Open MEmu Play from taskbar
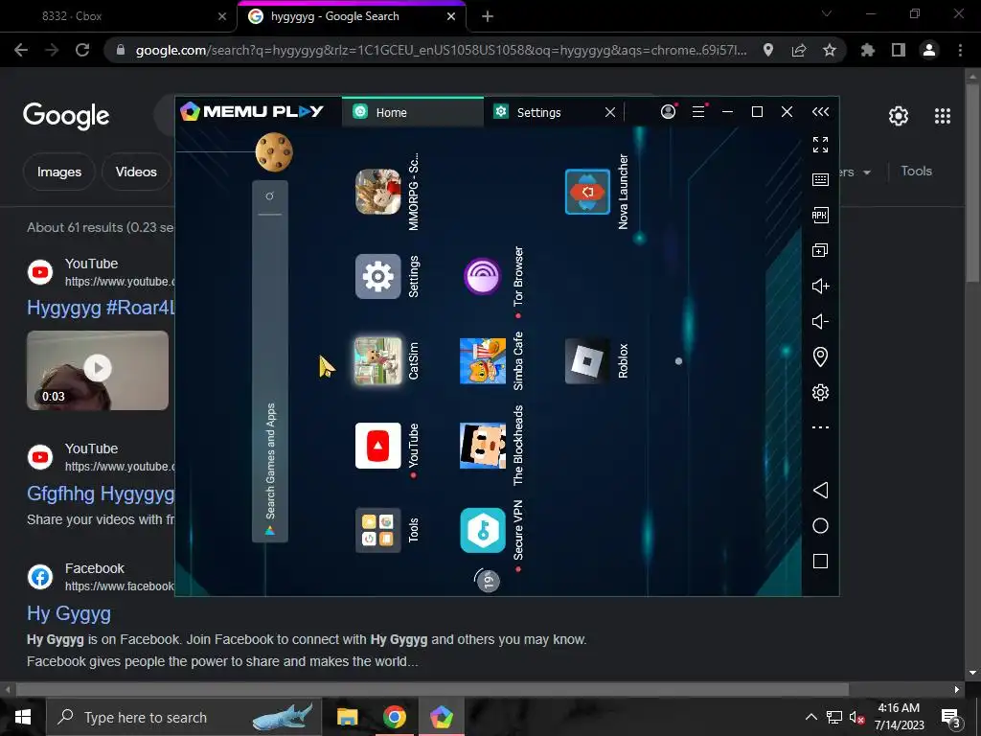 coord(442,717)
